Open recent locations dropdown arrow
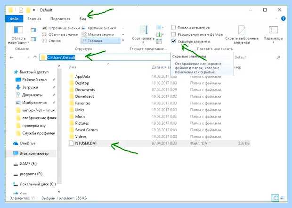This screenshot has width=292, height=208. click(28, 57)
